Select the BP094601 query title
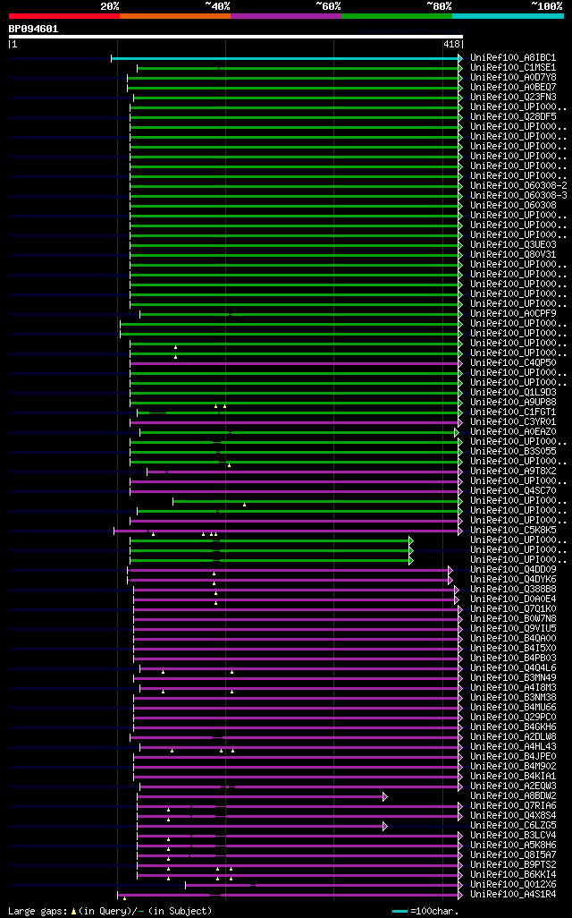Image resolution: width=572 pixels, height=918 pixels. click(33, 29)
